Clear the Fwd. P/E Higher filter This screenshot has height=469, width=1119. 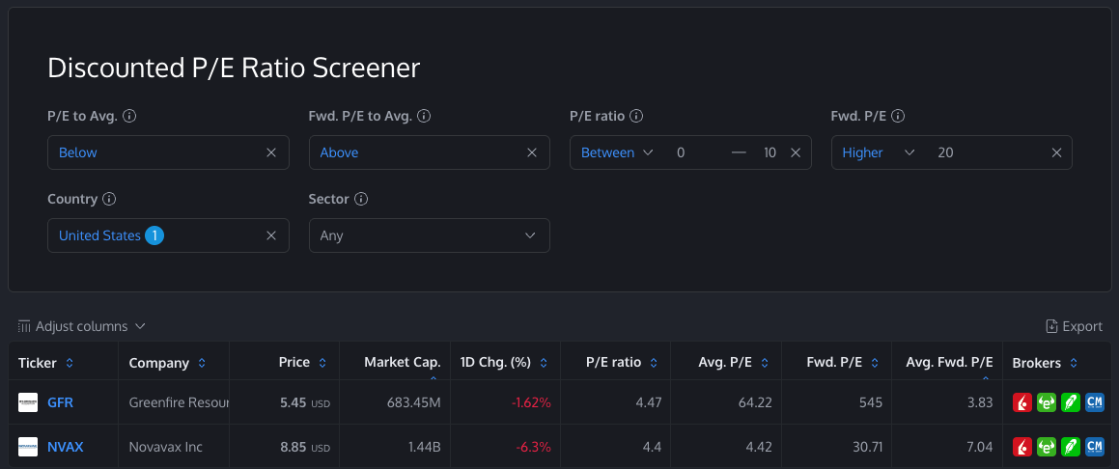(x=1056, y=152)
